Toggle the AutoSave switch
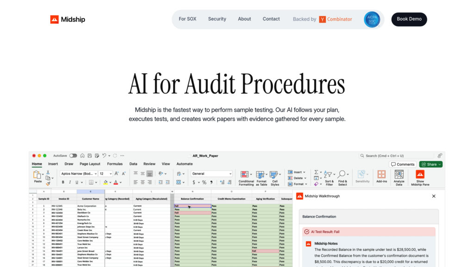Viewport: 474px width, 267px height. 72,156
